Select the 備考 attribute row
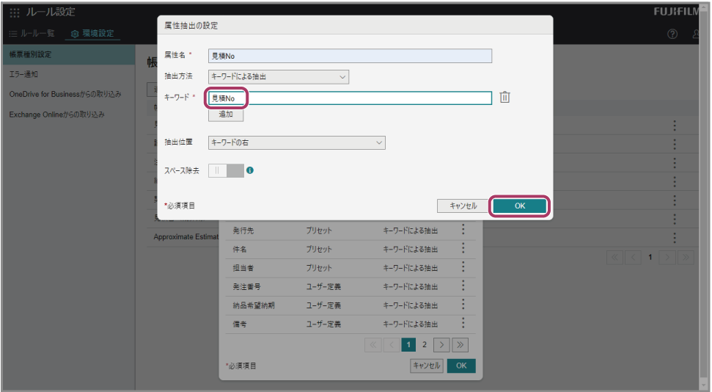712x392 pixels. tap(351, 324)
